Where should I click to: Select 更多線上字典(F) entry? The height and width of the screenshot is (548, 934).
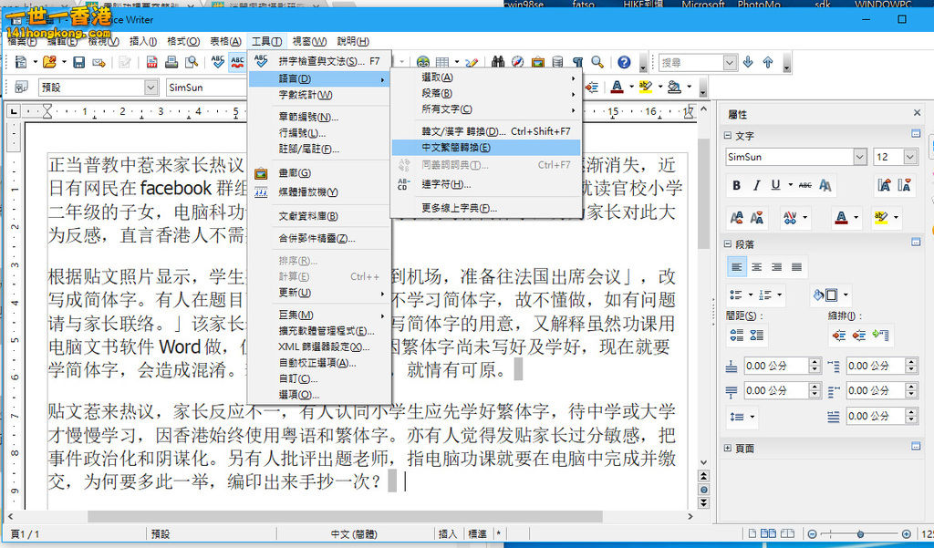point(485,208)
